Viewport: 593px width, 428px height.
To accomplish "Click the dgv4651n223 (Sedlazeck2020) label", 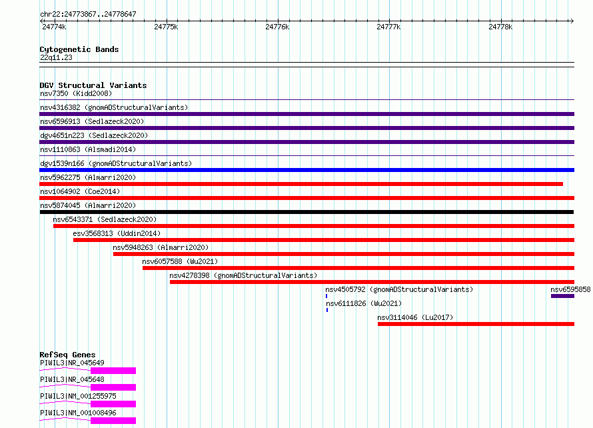I will (x=94, y=135).
